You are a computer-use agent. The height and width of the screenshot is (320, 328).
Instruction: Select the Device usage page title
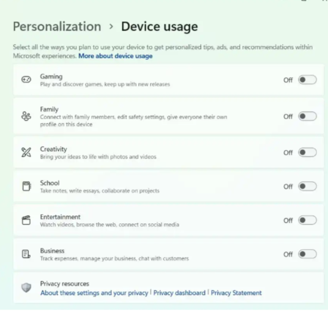point(160,27)
